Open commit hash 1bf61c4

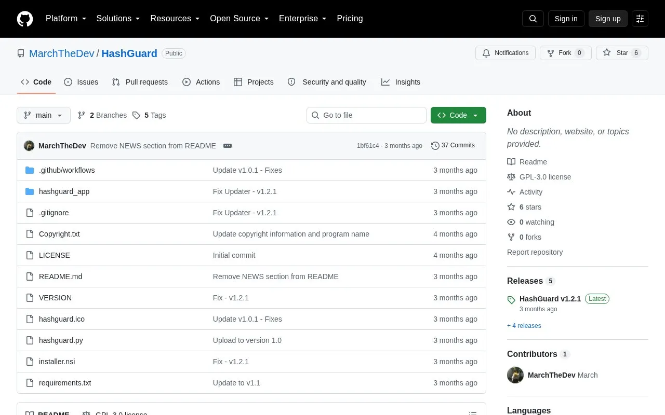368,146
